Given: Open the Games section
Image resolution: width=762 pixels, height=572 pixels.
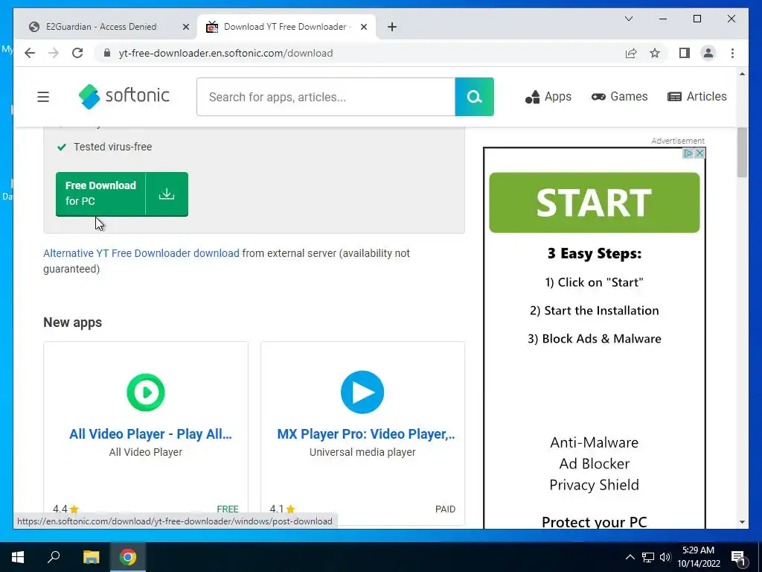Looking at the screenshot, I should pos(620,97).
